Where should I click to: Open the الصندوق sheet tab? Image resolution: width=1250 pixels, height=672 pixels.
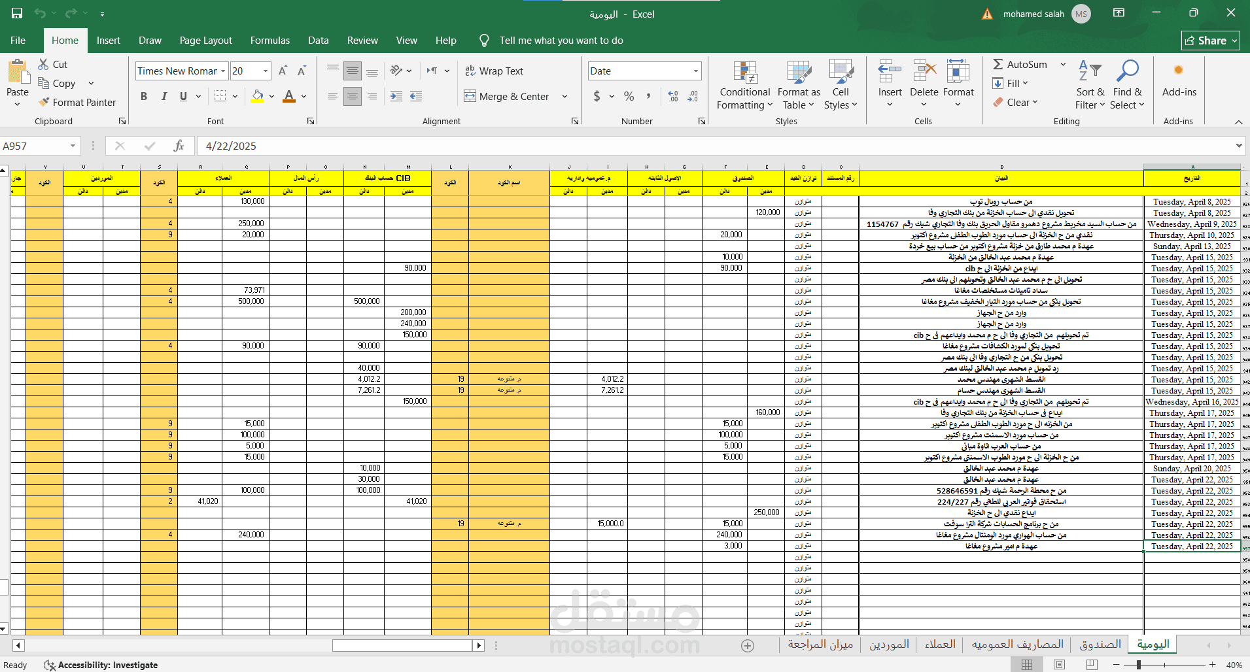pos(1100,645)
